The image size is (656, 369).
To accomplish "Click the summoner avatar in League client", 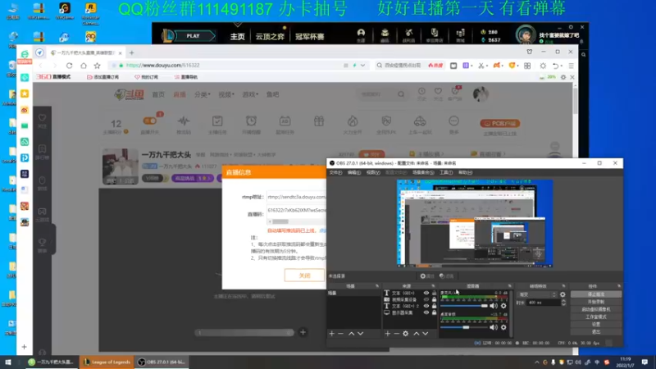I will point(525,35).
